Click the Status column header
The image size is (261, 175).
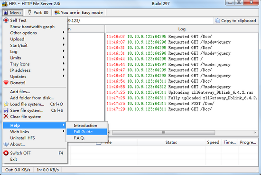(x=171, y=142)
